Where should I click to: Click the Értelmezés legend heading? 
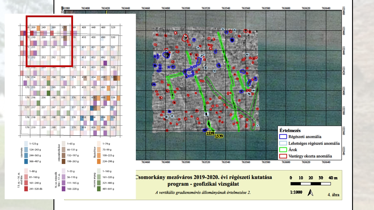click(x=290, y=130)
